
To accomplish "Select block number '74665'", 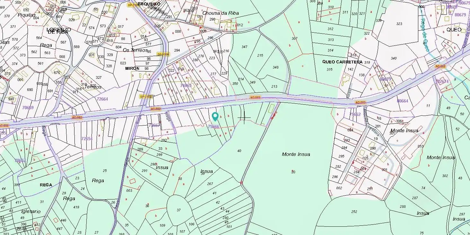I will pyautogui.click(x=186, y=85).
